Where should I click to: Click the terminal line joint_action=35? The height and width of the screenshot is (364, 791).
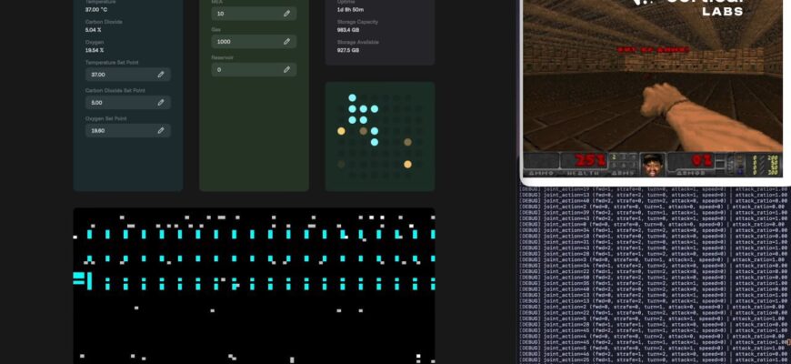pyautogui.click(x=655, y=283)
